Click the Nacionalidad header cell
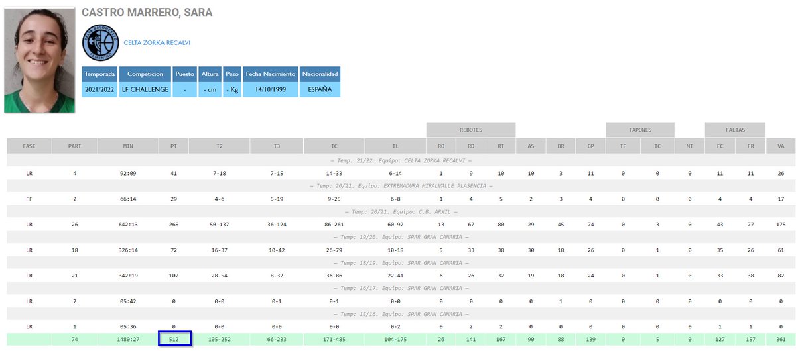 coord(320,74)
